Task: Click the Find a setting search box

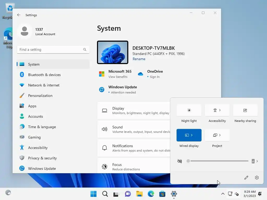Action: pyautogui.click(x=53, y=49)
